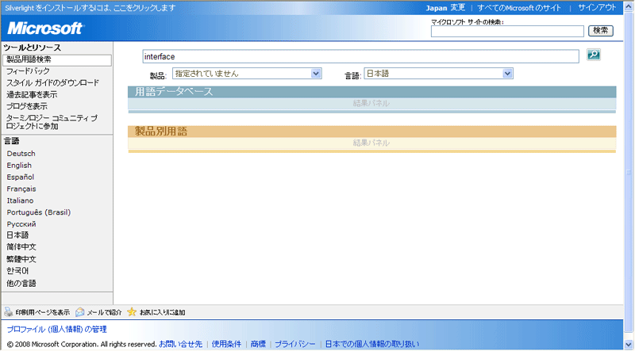Open 商標 footer link

pyautogui.click(x=258, y=344)
